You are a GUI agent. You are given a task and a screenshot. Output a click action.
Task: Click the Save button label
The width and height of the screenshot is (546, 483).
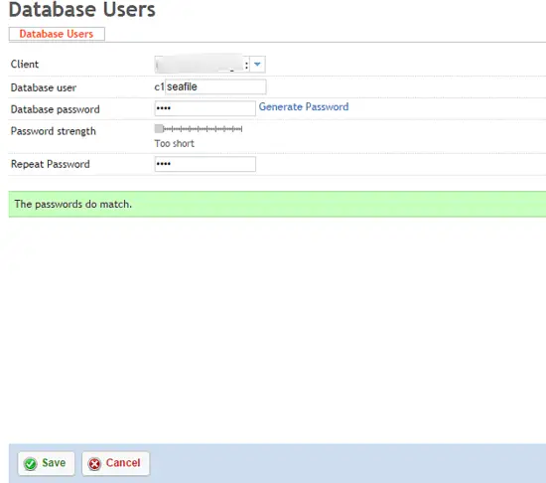point(54,462)
